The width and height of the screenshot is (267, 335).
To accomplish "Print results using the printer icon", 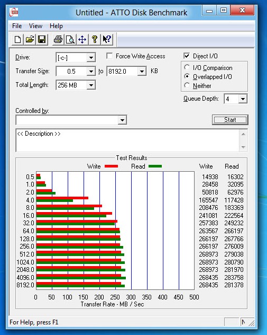I will click(x=58, y=40).
